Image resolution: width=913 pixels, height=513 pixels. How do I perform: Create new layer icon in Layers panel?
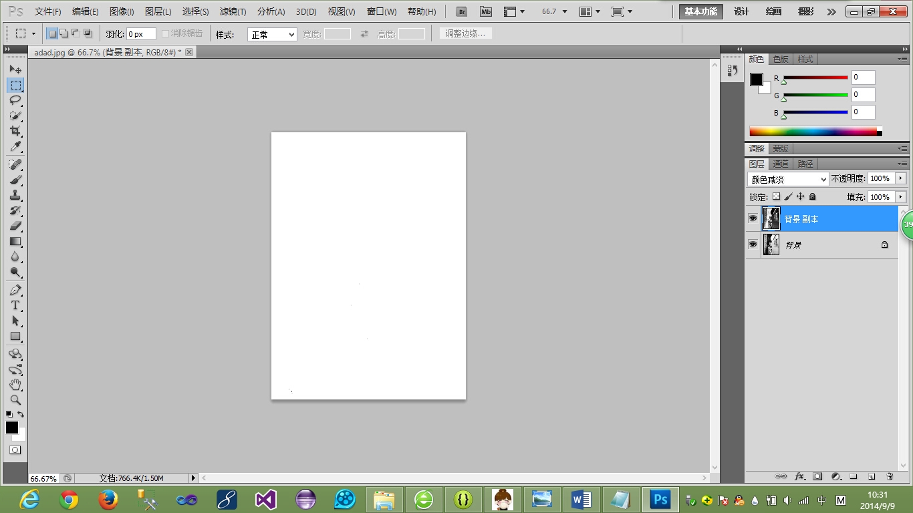pos(872,476)
